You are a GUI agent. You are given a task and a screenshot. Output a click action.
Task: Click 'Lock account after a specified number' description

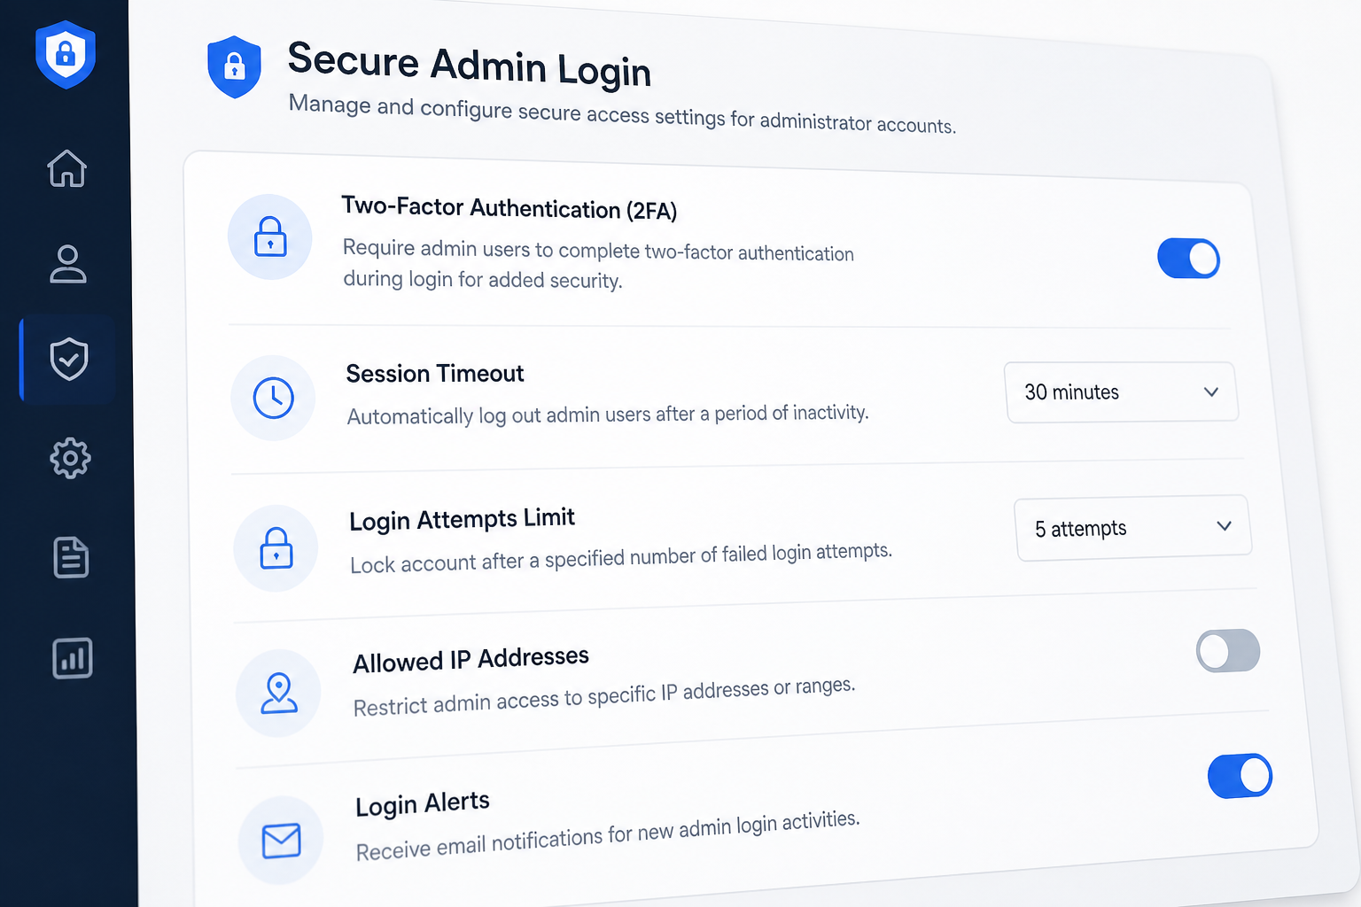pos(621,557)
